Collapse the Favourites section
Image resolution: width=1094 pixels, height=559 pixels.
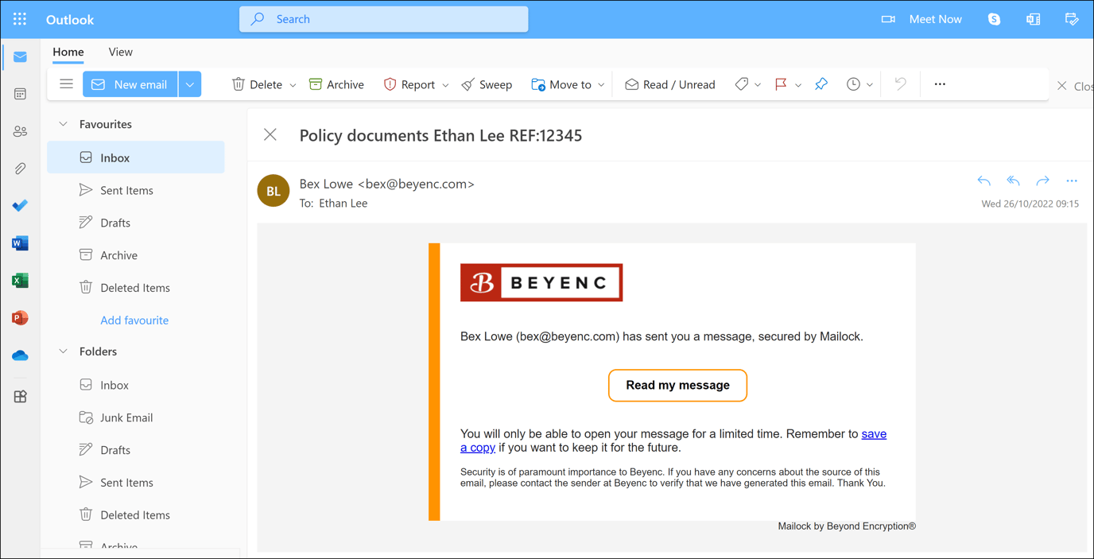click(64, 124)
